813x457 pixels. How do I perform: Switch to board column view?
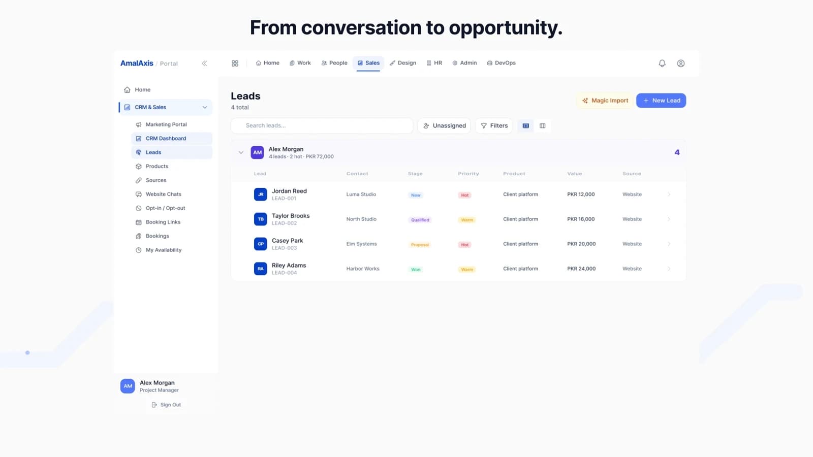pos(543,126)
